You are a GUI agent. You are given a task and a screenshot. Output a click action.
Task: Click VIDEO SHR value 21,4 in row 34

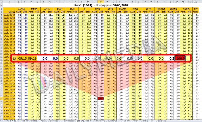coord(139,96)
